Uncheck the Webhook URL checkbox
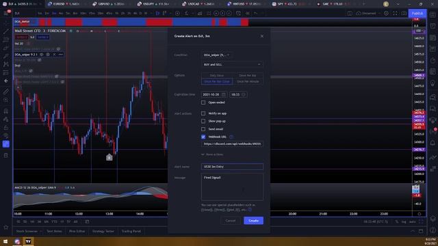The height and width of the screenshot is (246, 438). pos(203,137)
